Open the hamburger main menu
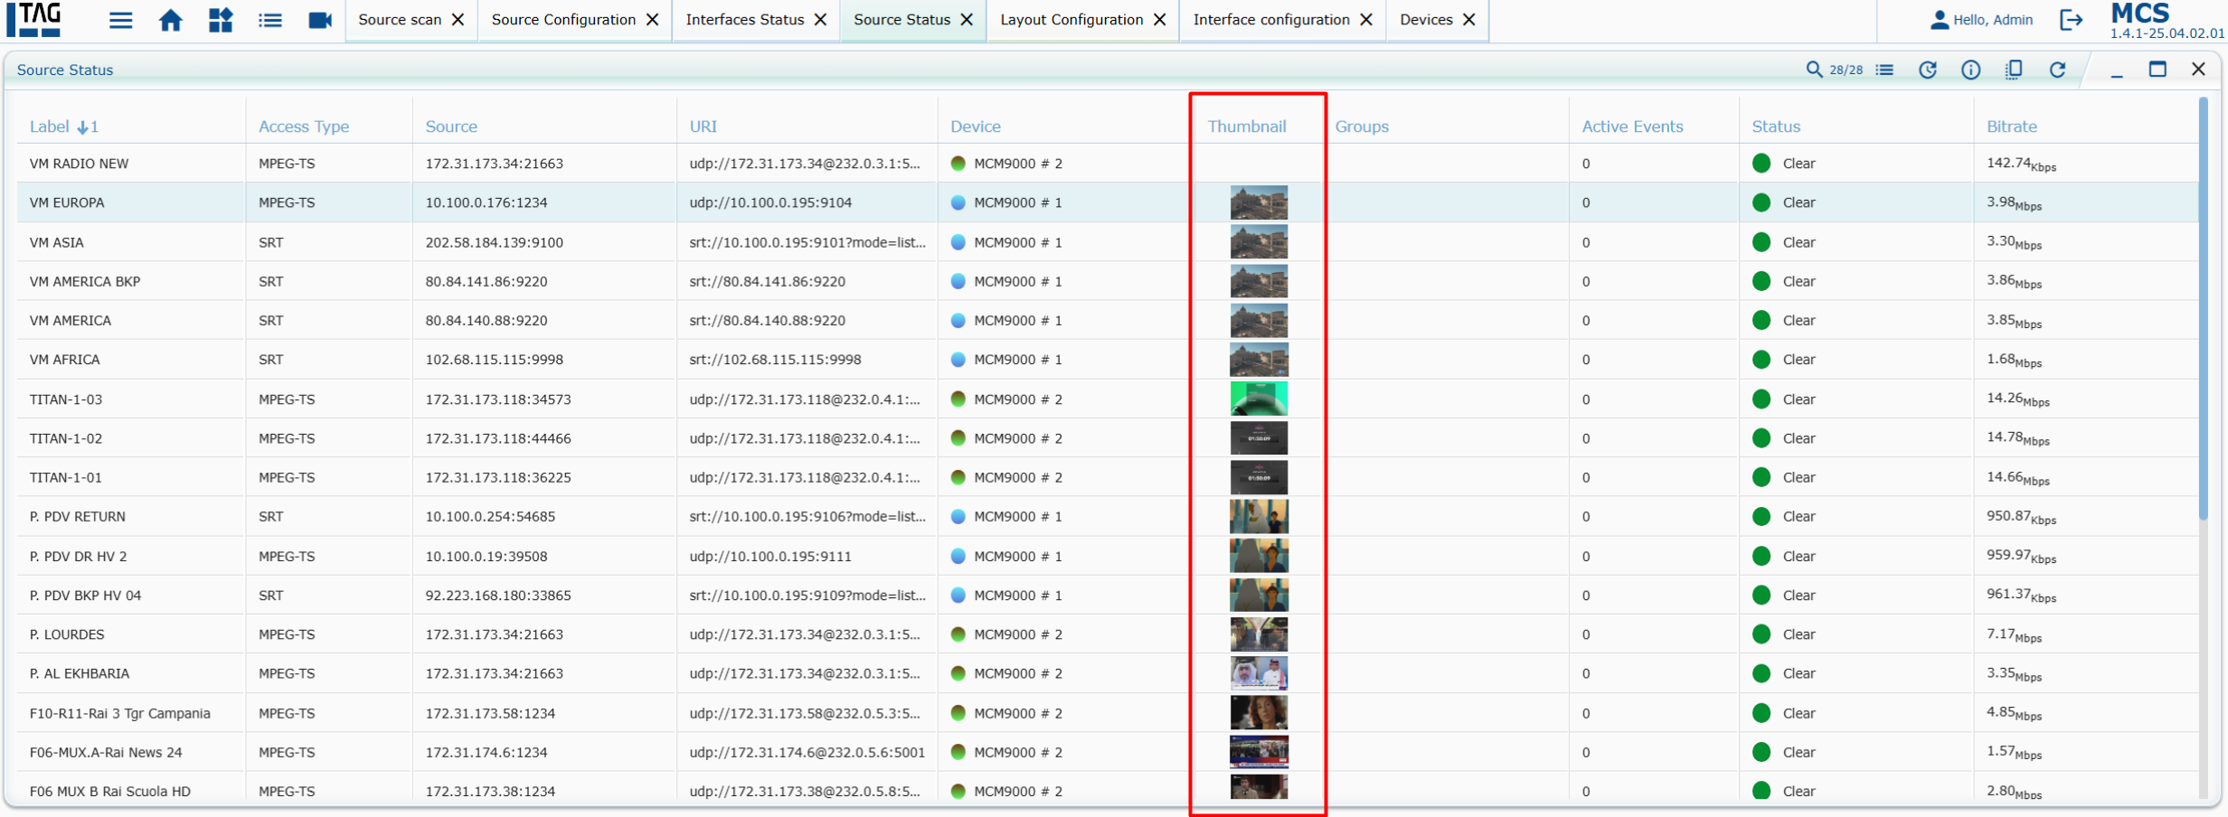The image size is (2228, 817). (120, 20)
